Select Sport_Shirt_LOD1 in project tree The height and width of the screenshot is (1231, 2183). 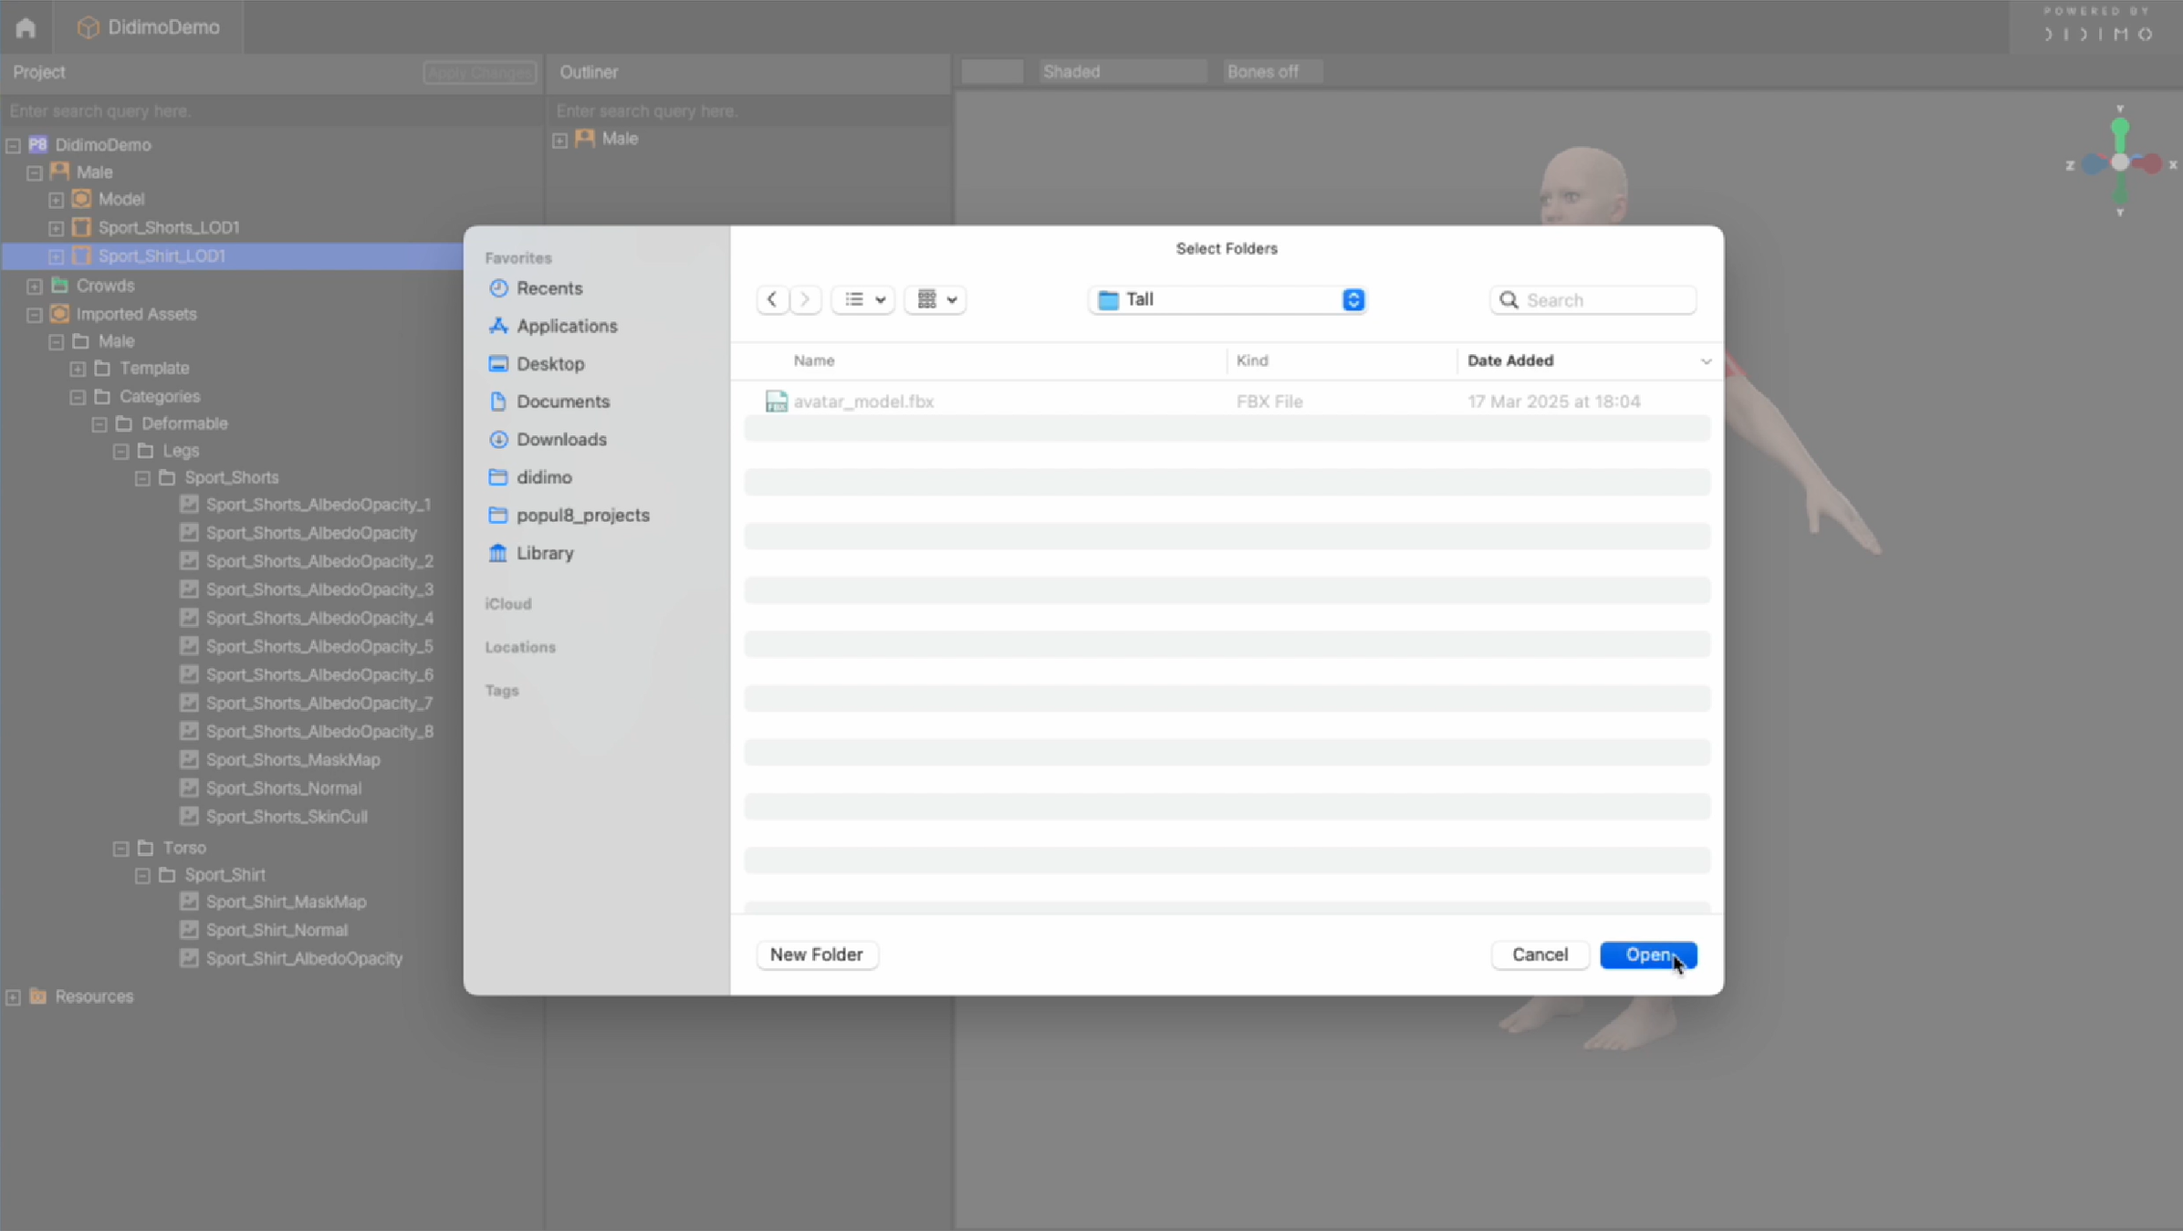pos(162,256)
